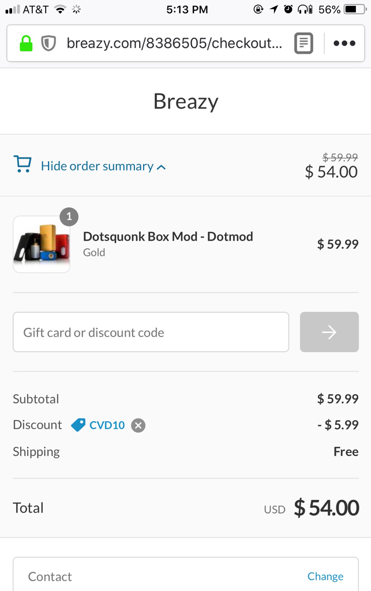This screenshot has width=371, height=591.
Task: Focus the gift card or discount code field
Action: tap(151, 332)
